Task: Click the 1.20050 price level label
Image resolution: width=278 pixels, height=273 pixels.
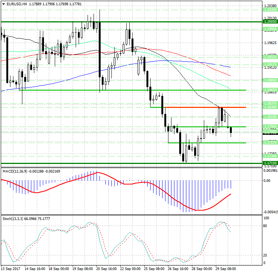Action: pyautogui.click(x=270, y=22)
